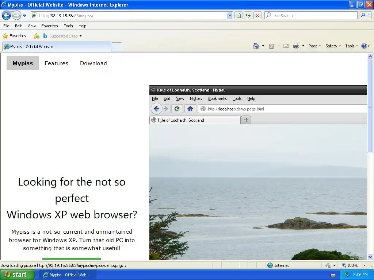Open the File menu
This screenshot has width=374, height=280.
click(x=6, y=26)
